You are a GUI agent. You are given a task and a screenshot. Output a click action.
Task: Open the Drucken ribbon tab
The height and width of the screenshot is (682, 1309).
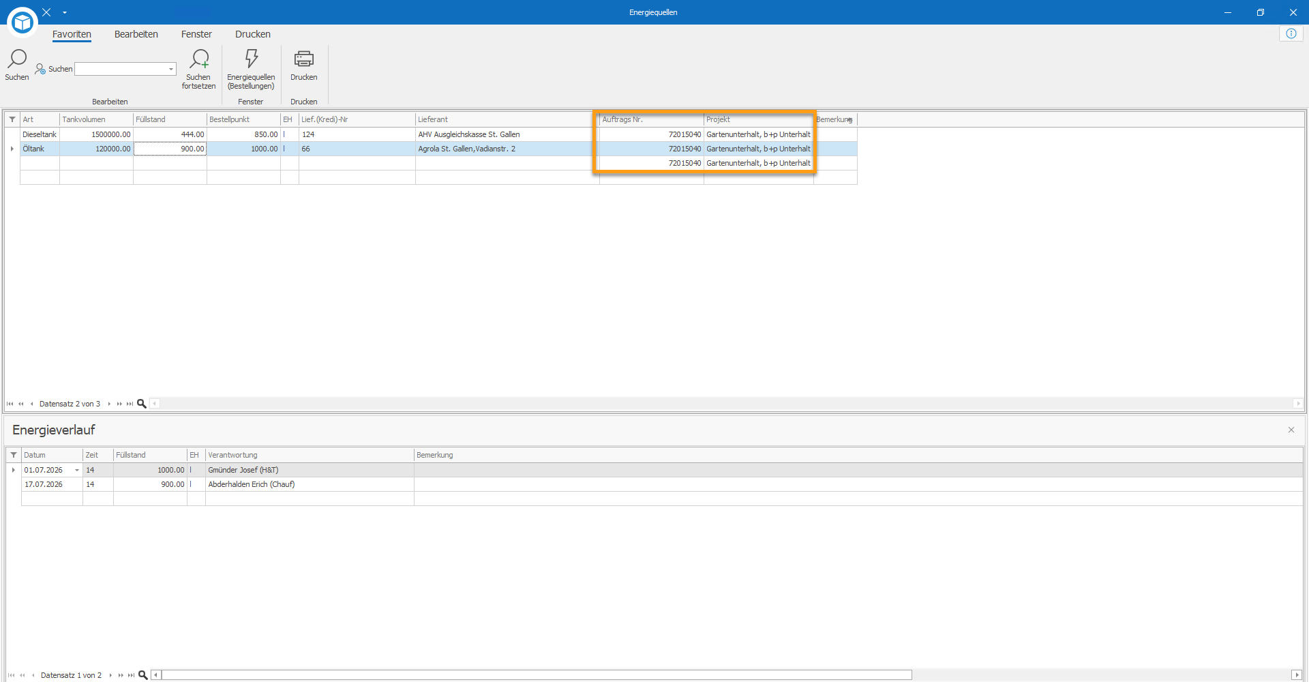(x=253, y=34)
